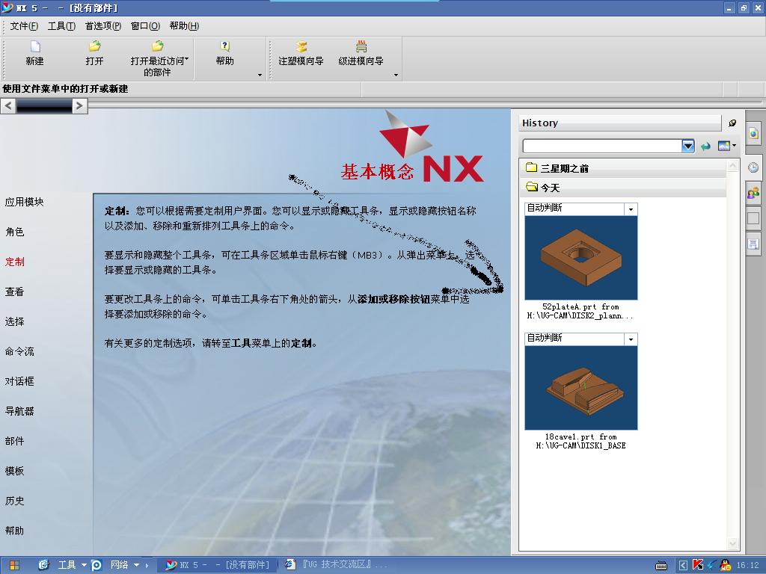Image resolution: width=766 pixels, height=574 pixels.
Task: Open 自动判断 dropdown above 18cave1.prt
Action: click(x=631, y=339)
